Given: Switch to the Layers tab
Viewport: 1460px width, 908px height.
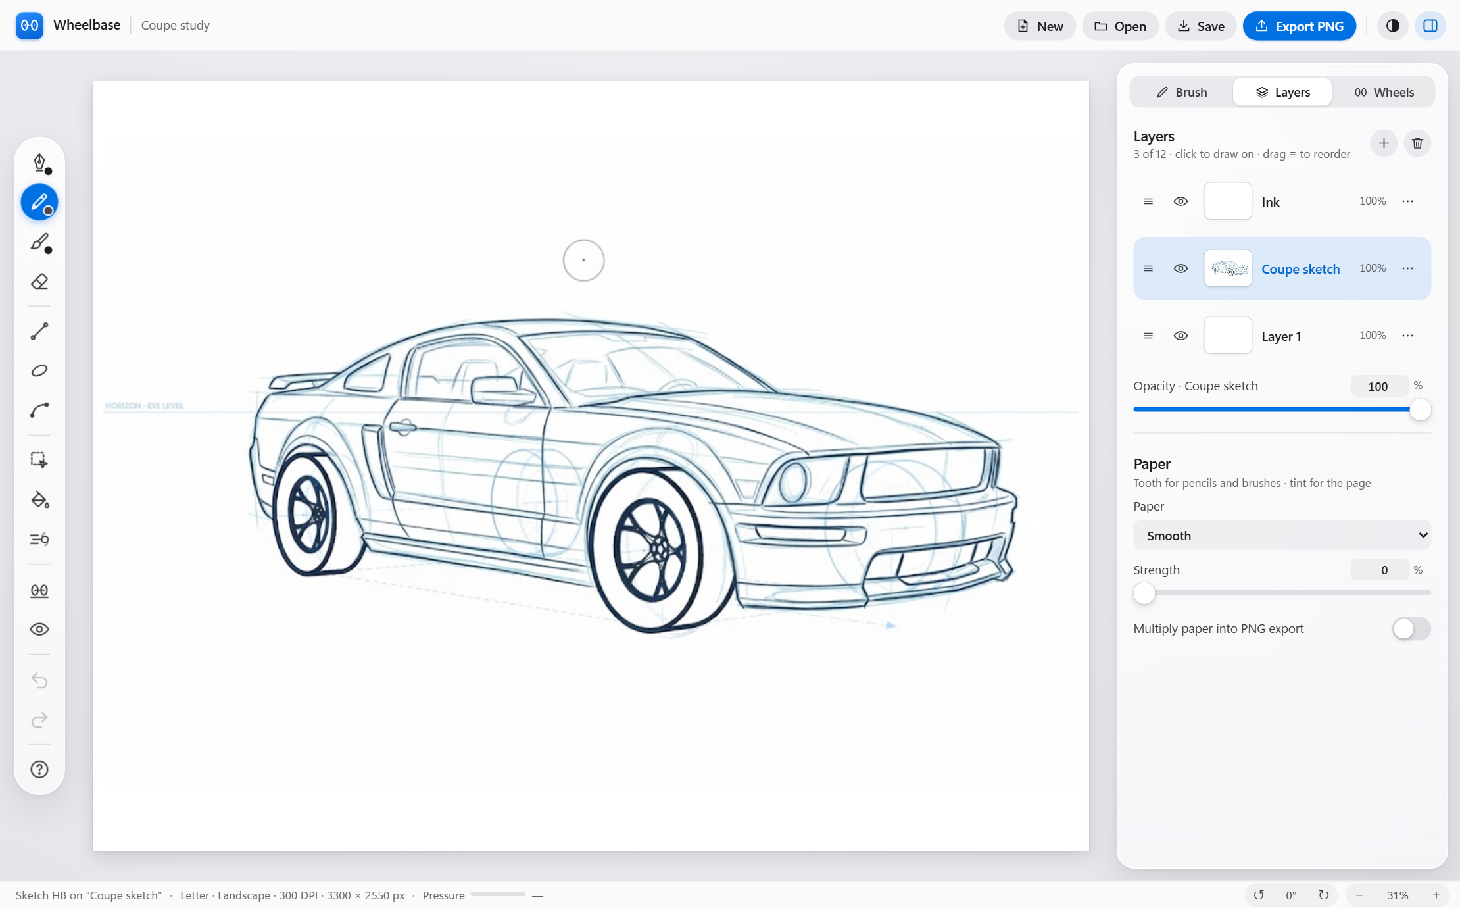Looking at the screenshot, I should point(1282,92).
